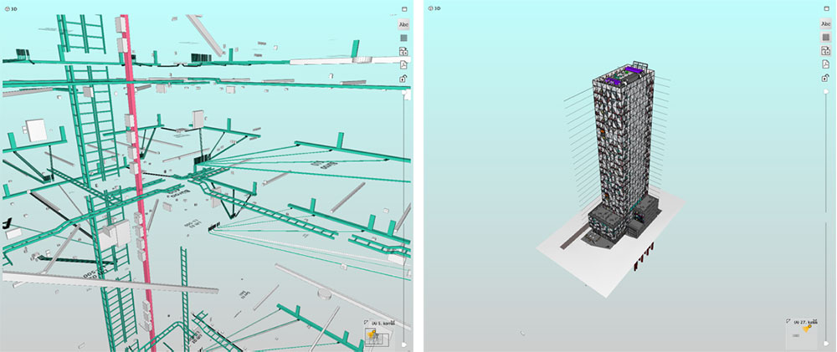Click the copy view icon in right viewport
Image resolution: width=837 pixels, height=352 pixels.
pos(825,51)
